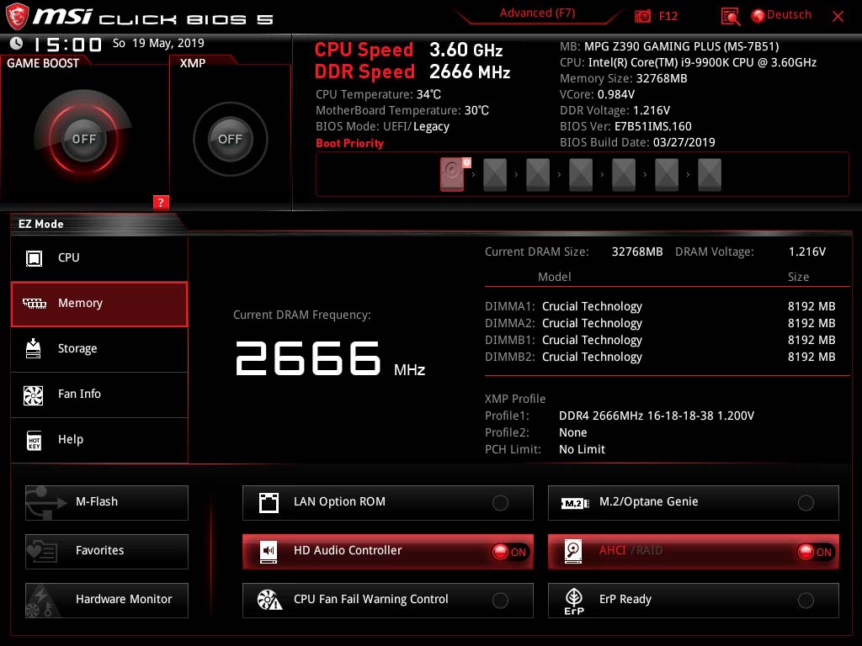Click the PCH Limit No Limit value
The width and height of the screenshot is (862, 646).
(582, 449)
